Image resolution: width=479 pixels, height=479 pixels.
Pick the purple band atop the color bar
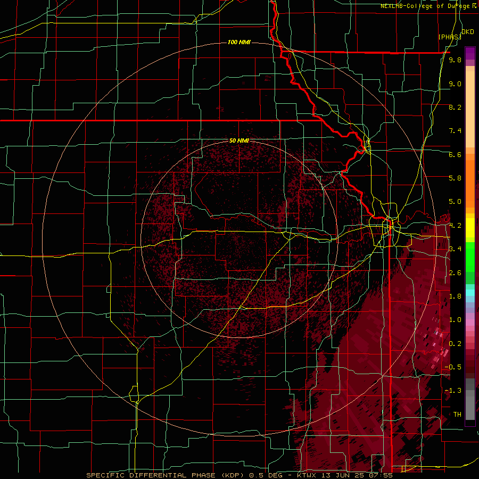tap(470, 53)
